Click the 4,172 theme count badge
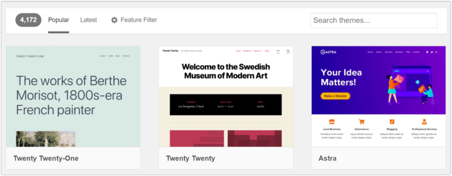 click(x=28, y=20)
